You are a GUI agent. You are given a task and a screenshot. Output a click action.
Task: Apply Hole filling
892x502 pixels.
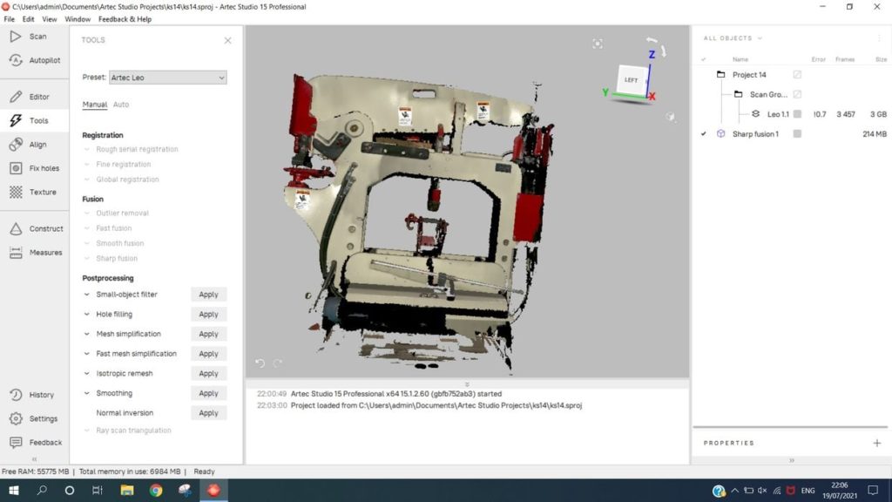[208, 315]
